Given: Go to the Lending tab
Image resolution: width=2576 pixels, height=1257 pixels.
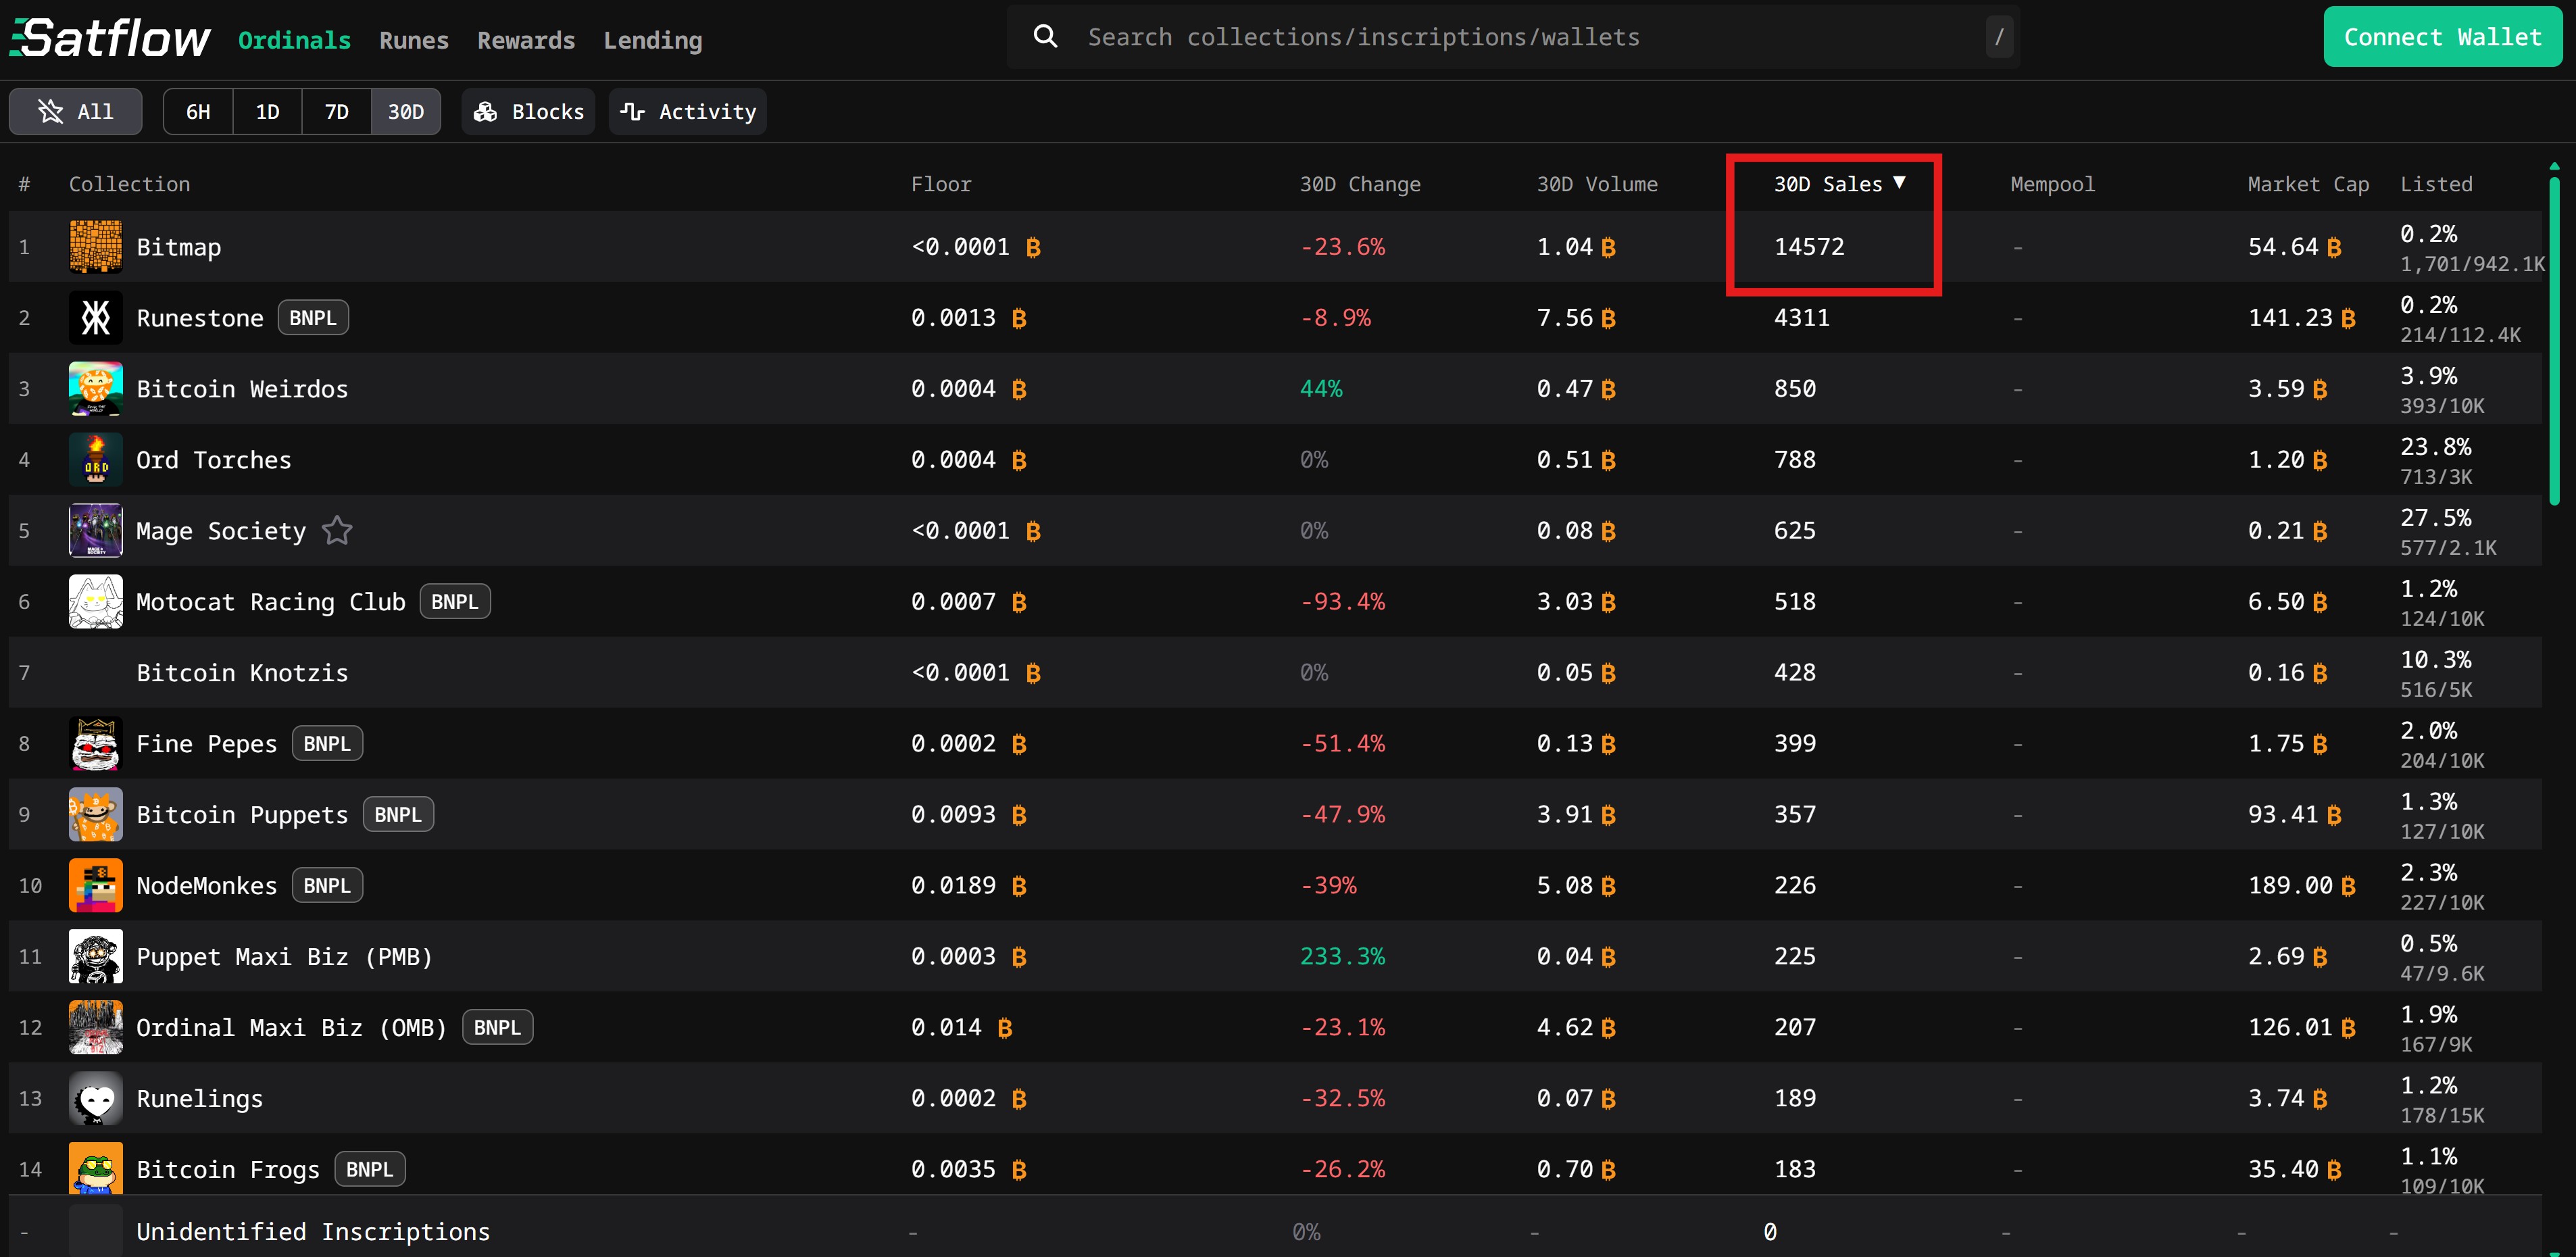Looking at the screenshot, I should [x=652, y=41].
